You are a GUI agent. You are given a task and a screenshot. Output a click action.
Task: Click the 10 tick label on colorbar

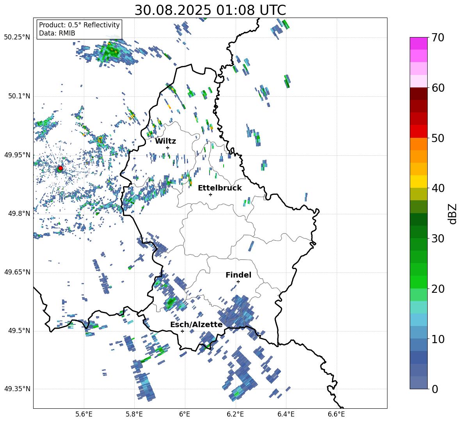click(x=438, y=339)
